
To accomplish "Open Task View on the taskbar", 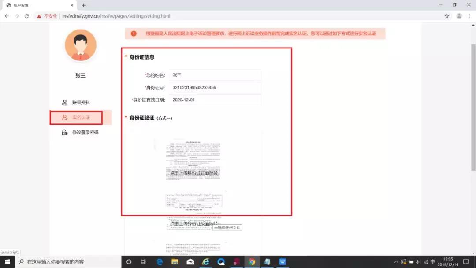I will (x=144, y=262).
